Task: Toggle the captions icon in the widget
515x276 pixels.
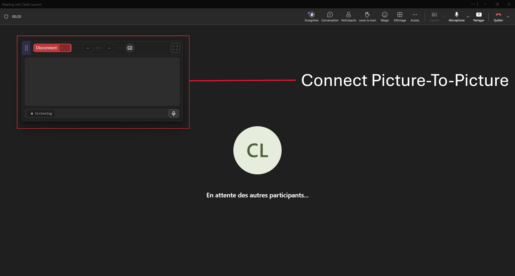Action: (x=130, y=48)
